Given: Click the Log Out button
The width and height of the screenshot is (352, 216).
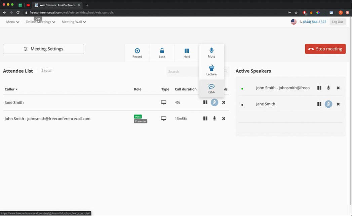Looking at the screenshot, I should (x=337, y=22).
